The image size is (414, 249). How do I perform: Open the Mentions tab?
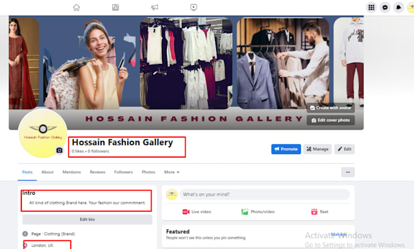tap(72, 172)
